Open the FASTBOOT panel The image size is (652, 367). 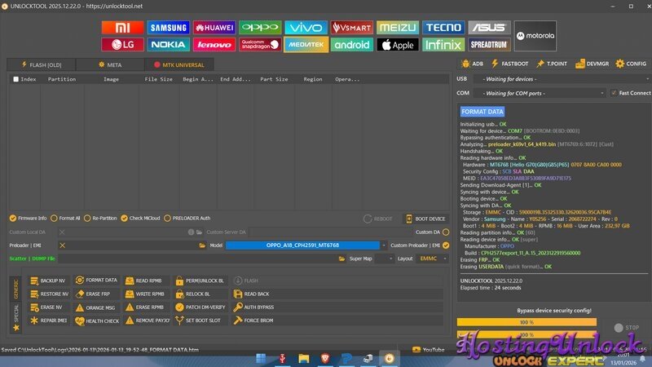point(513,64)
